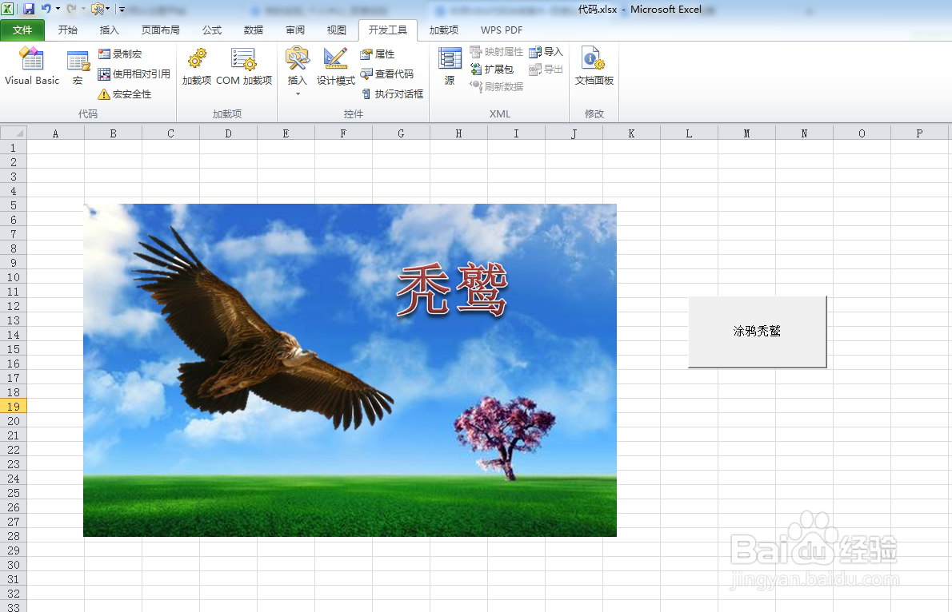This screenshot has width=952, height=612.
Task: Open COM 加载项 dialog
Action: point(244,67)
